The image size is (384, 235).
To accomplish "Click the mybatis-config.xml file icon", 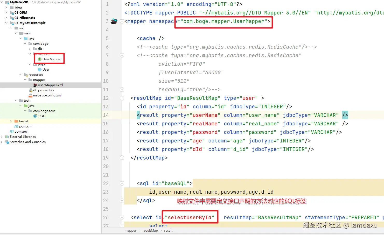I will 30,95.
